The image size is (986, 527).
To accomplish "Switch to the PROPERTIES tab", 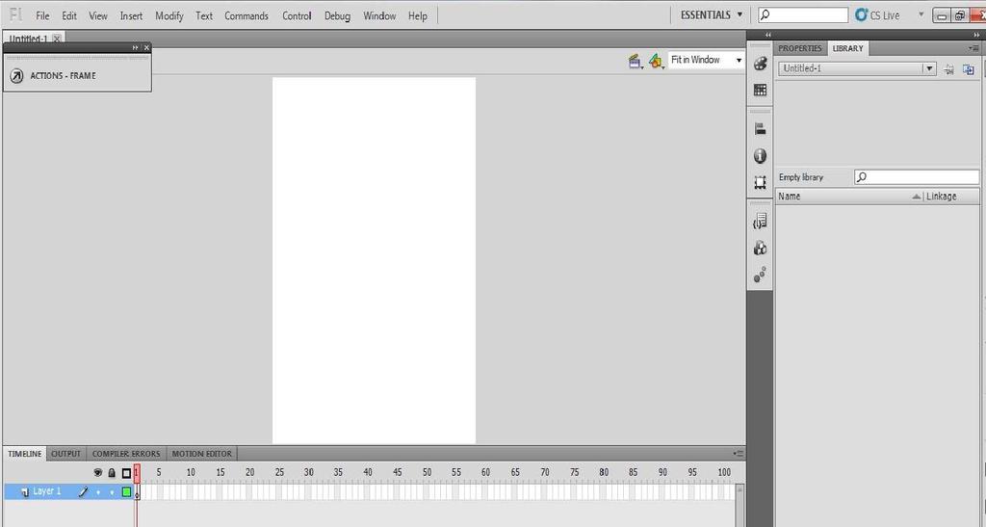I will point(800,48).
